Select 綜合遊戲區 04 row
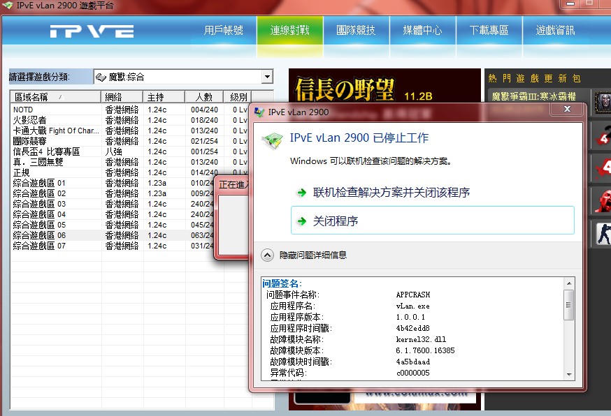This screenshot has height=416, width=611. [x=113, y=214]
